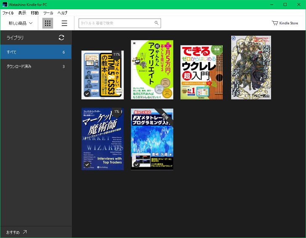Click downloaded checkmark on マーケットの魔術師
The height and width of the screenshot is (238, 306).
click(x=87, y=165)
